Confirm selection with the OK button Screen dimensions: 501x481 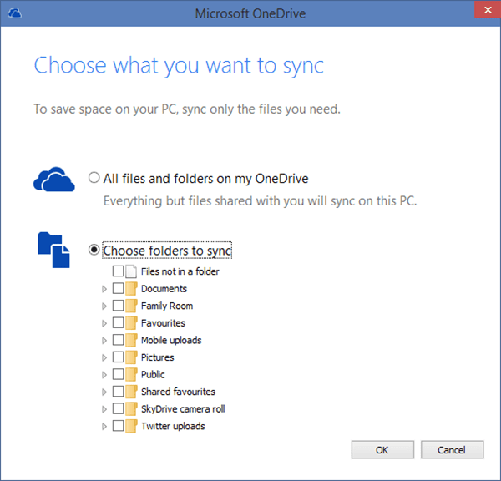(382, 450)
